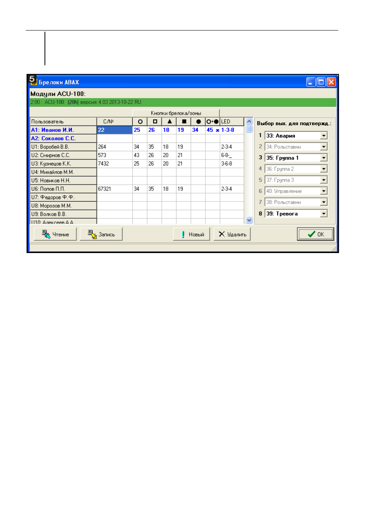Open the output 6 dropdown '40: Управление'
Image resolution: width=373 pixels, height=528 pixels.
[324, 191]
